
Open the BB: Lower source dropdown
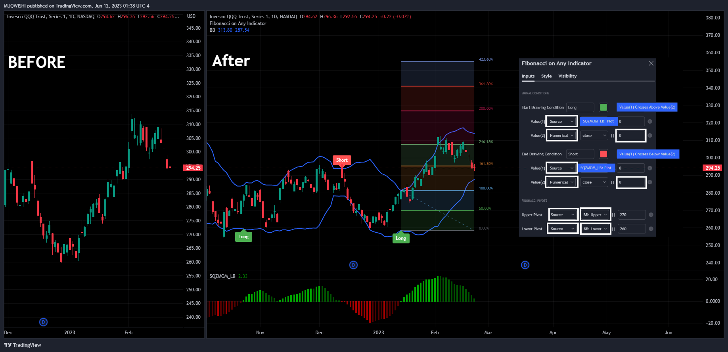[x=595, y=229]
